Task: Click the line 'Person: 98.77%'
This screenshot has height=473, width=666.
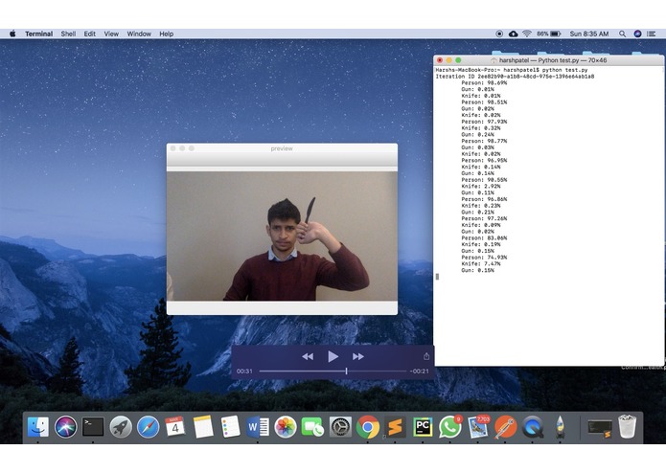Action: (484, 141)
